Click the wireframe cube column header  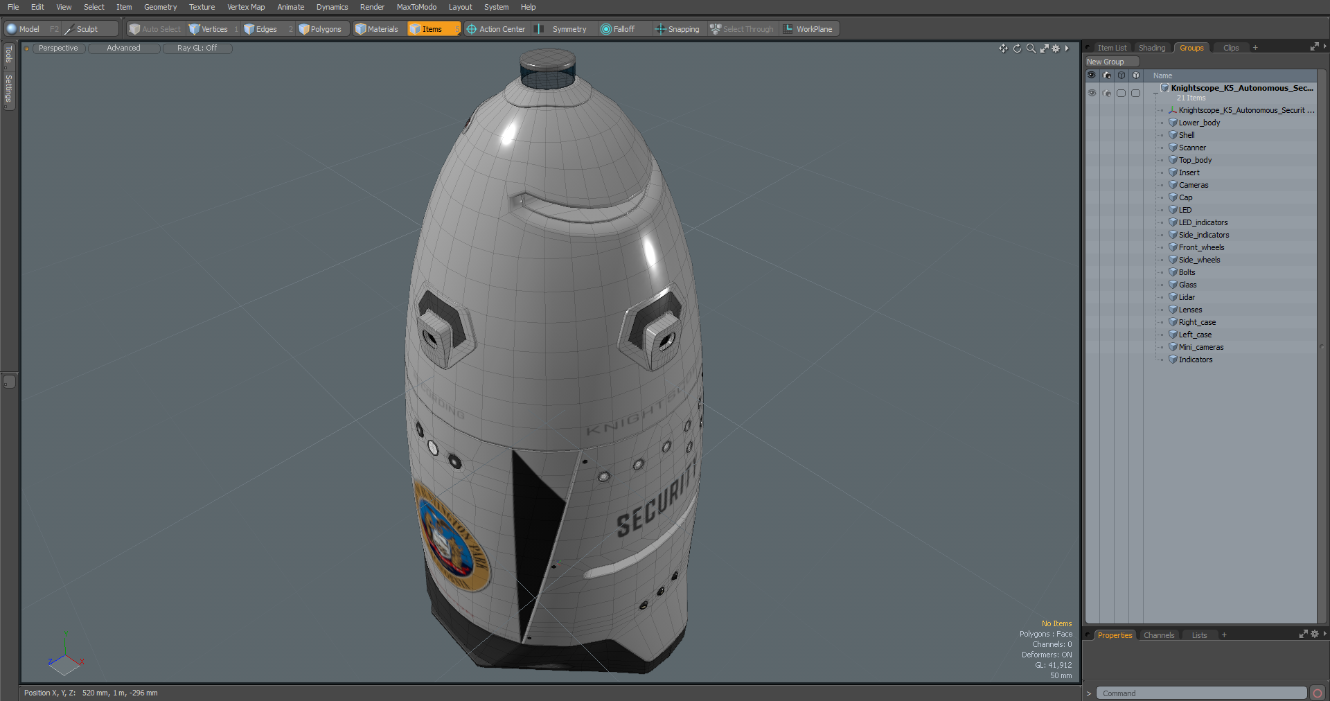click(1121, 76)
